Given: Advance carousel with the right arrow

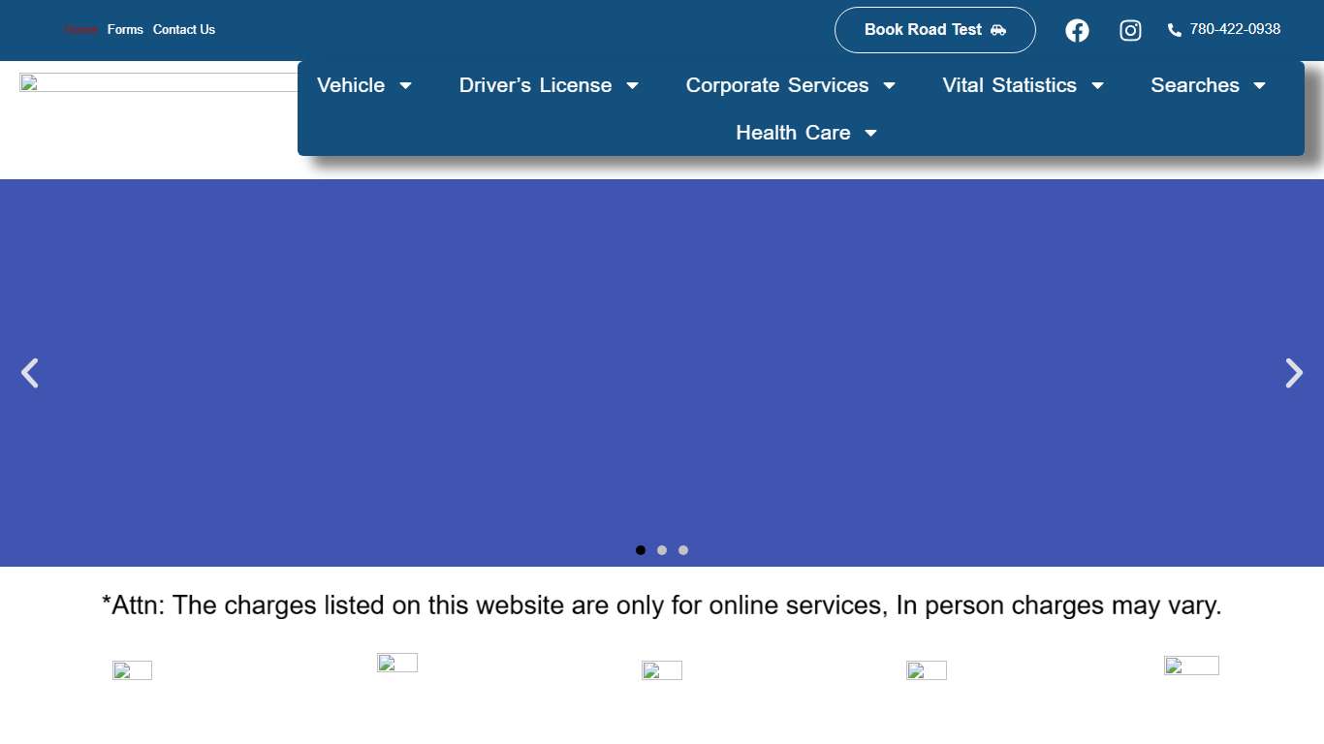Looking at the screenshot, I should coord(1294,373).
